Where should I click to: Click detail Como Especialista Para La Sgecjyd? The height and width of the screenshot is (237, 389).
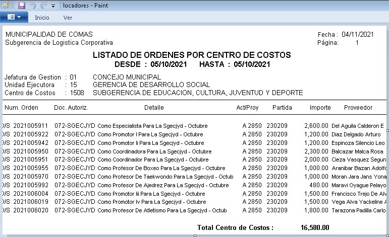[152, 126]
